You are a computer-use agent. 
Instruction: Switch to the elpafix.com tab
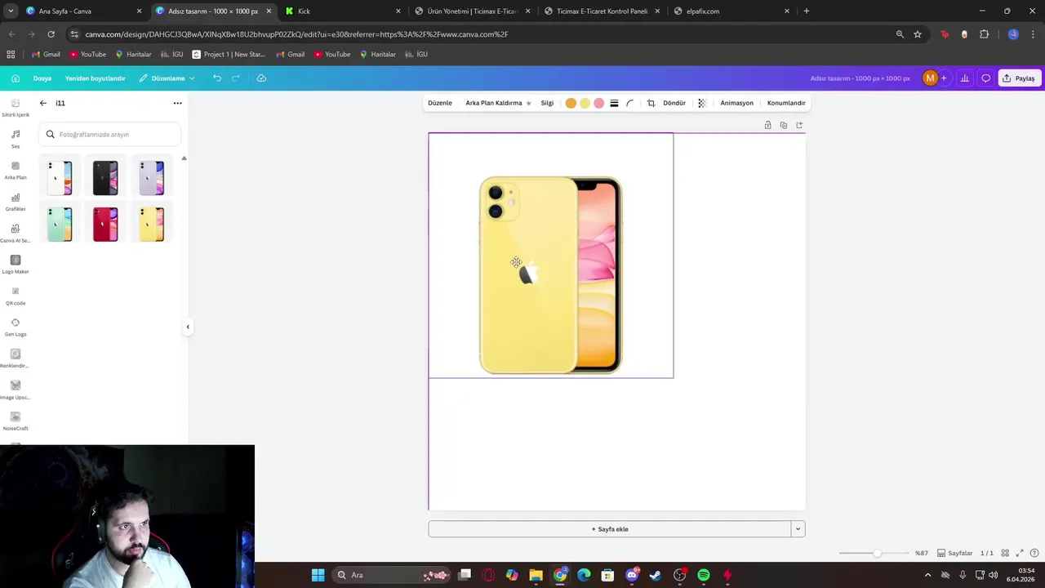(731, 11)
